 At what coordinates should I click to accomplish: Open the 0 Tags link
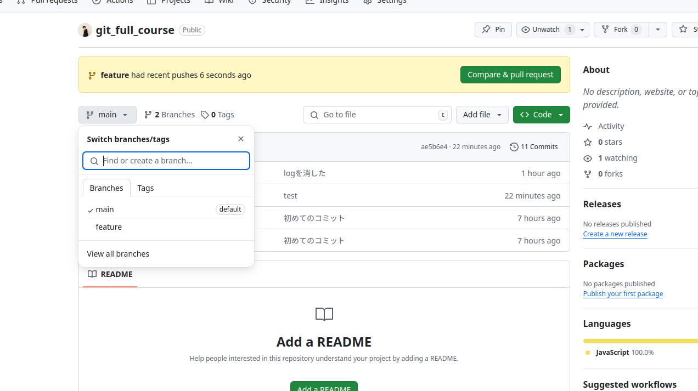point(217,115)
